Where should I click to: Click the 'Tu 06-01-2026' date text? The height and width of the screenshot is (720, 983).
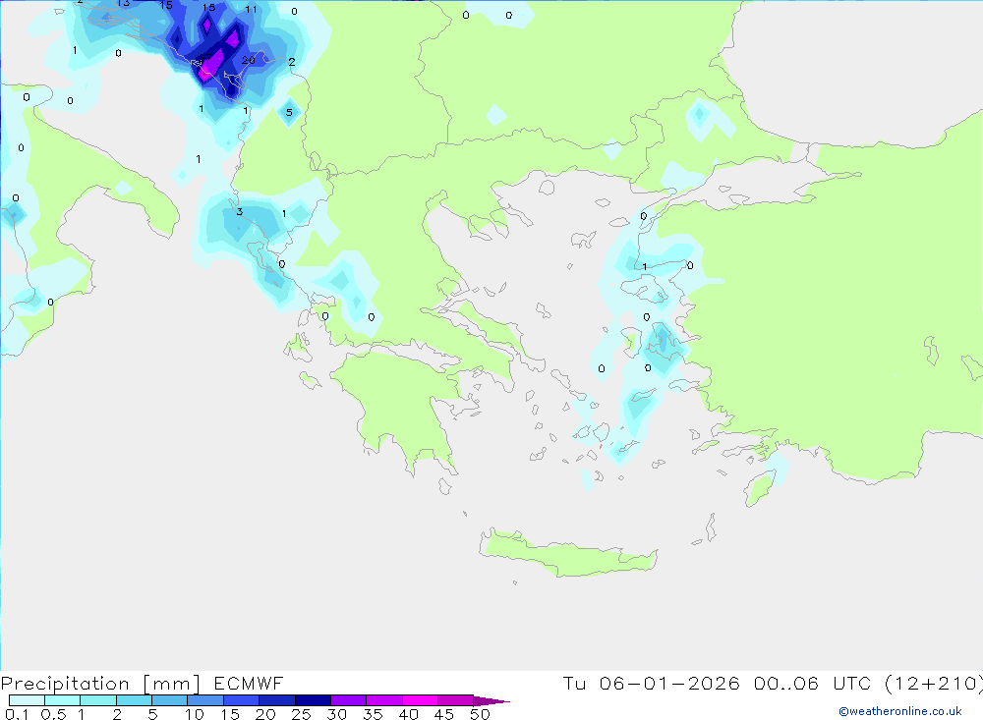[652, 683]
